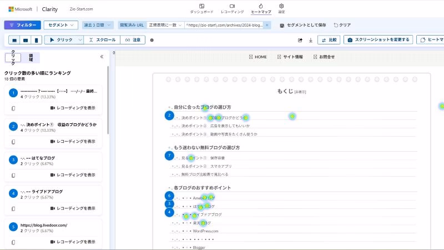
Task: Click HOME in page preview
Action: tap(258, 57)
